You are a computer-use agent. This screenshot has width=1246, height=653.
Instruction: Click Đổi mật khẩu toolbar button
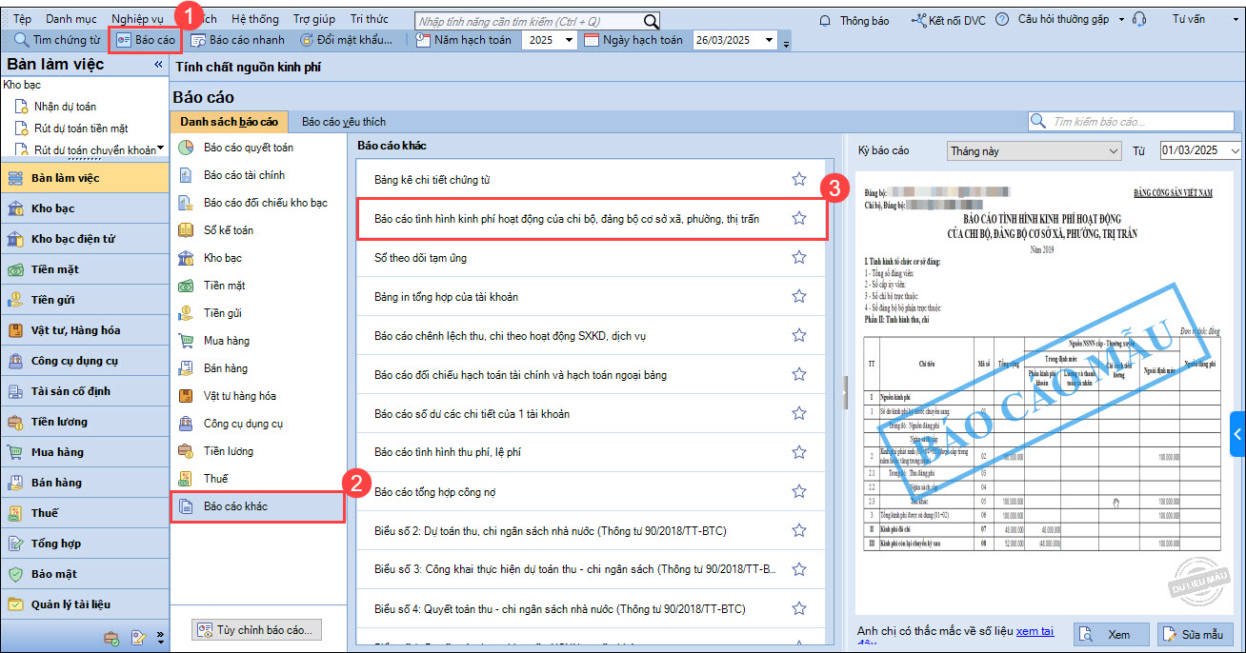346,40
